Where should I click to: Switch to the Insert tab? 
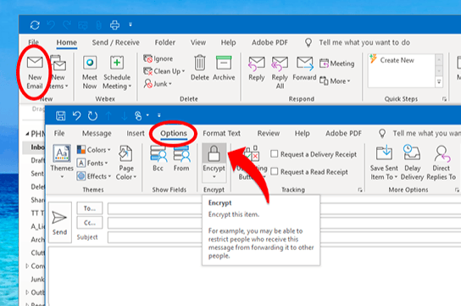136,133
